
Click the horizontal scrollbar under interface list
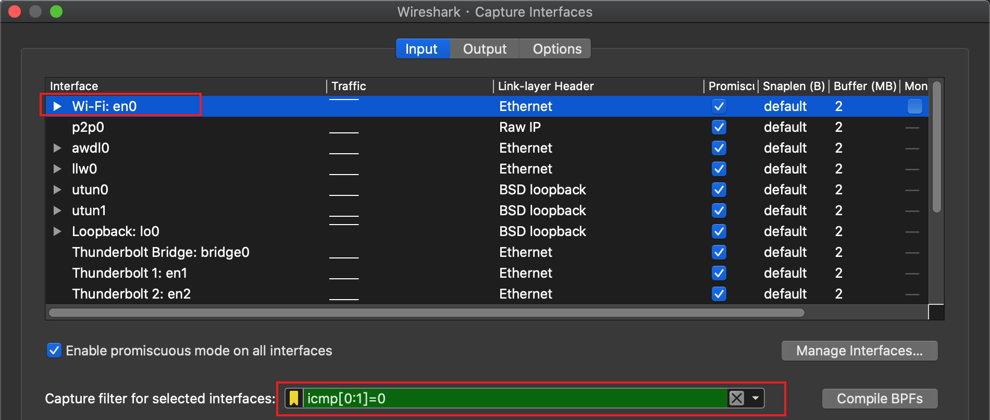coord(426,313)
